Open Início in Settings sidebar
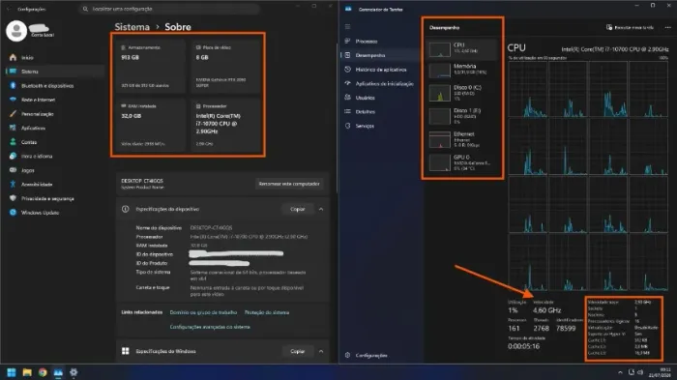677x380 pixels. tap(27, 57)
